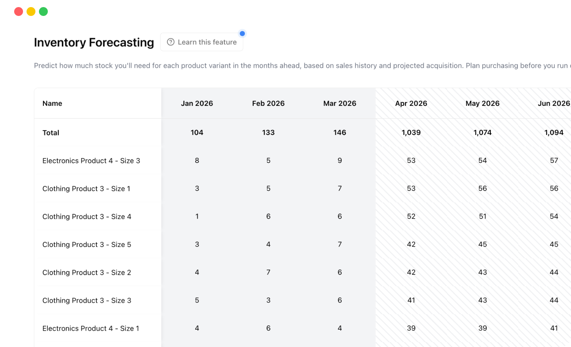
Task: Open the Learn this feature tutorial
Action: (201, 42)
